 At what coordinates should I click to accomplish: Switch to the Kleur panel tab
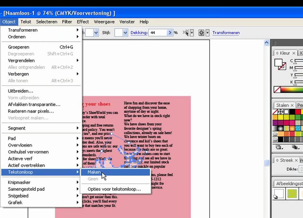(x=285, y=53)
